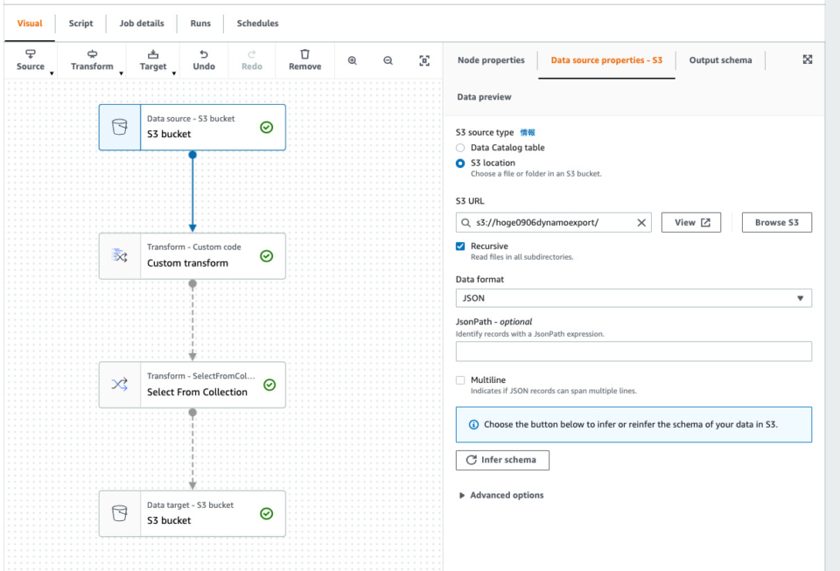
Task: Open the Runs tab
Action: click(x=200, y=23)
